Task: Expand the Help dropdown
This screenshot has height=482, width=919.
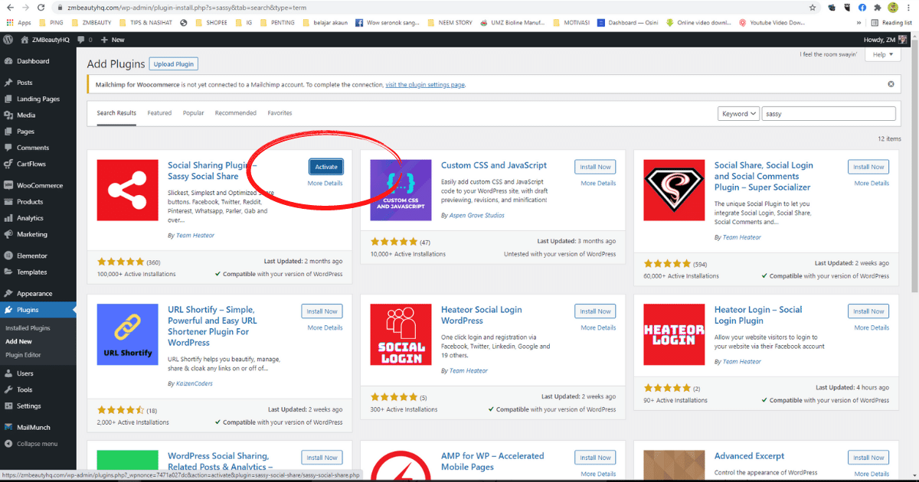Action: point(883,54)
